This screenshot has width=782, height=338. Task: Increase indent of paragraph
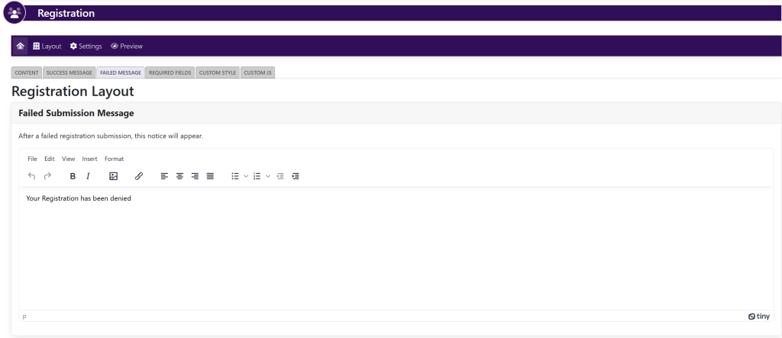[x=296, y=176]
